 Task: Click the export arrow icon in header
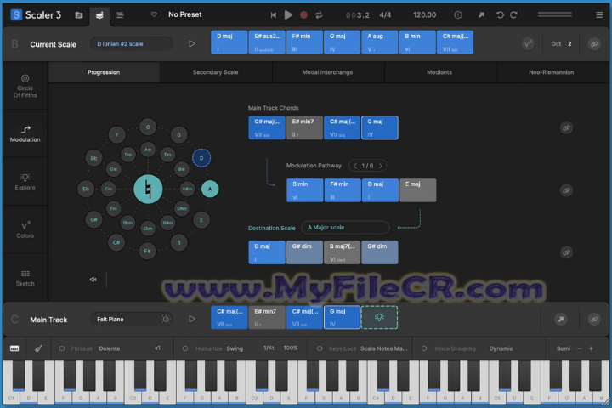click(x=481, y=14)
